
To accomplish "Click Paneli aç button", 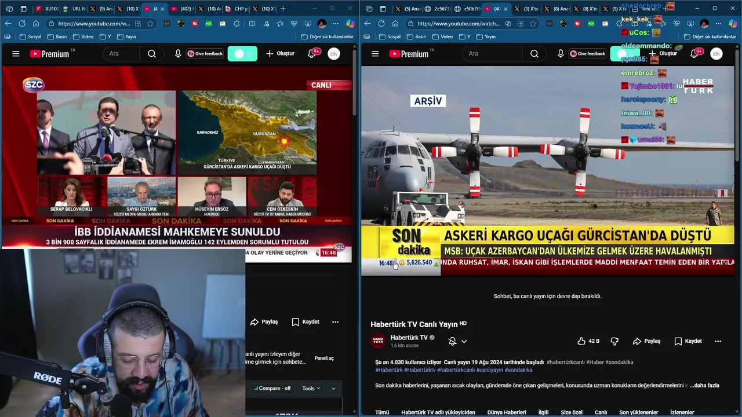I will (324, 359).
